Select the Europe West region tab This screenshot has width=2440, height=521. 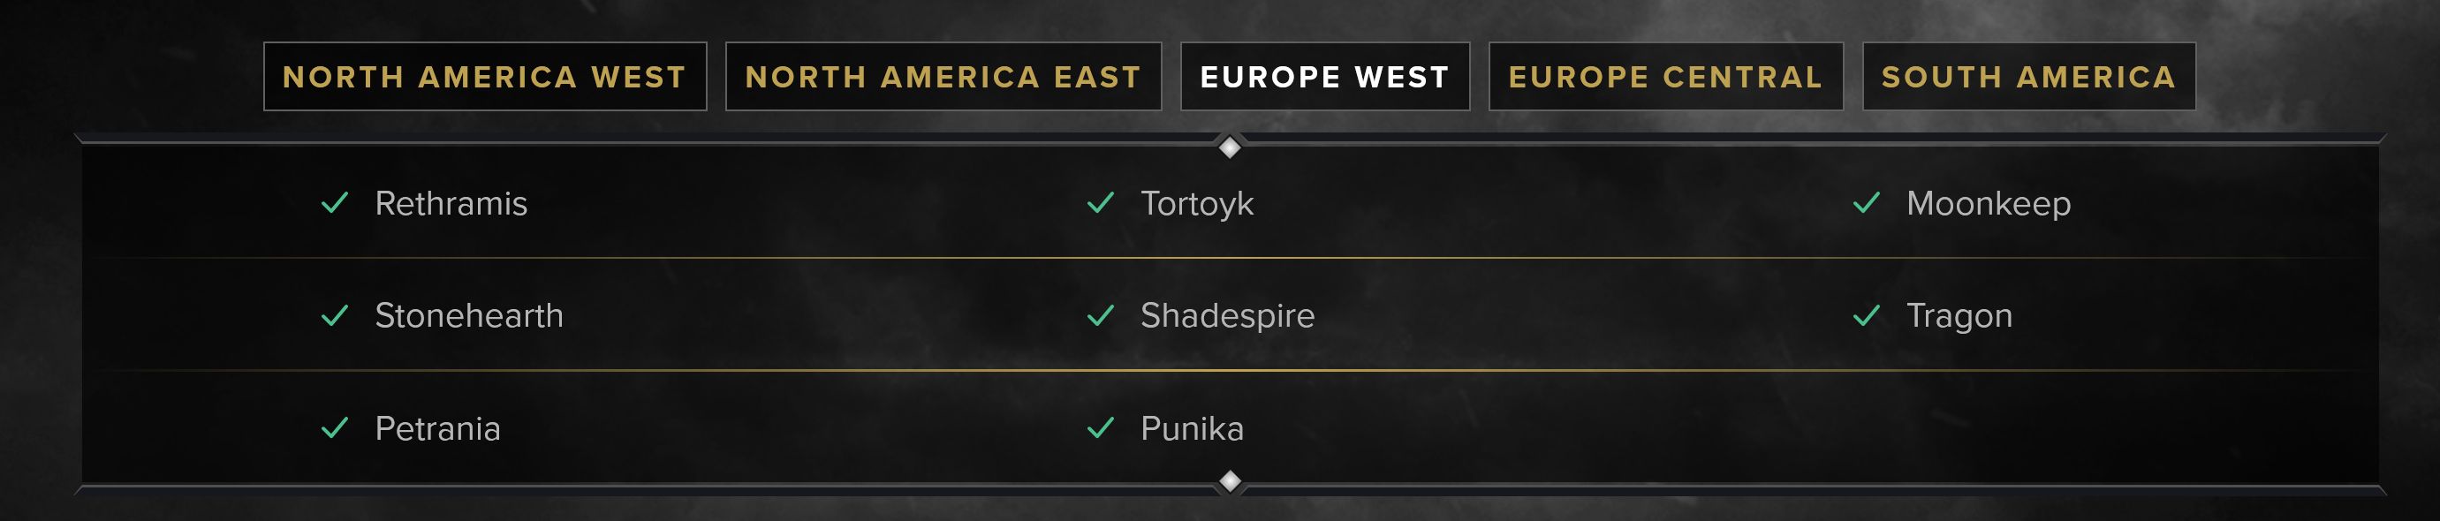point(1325,77)
